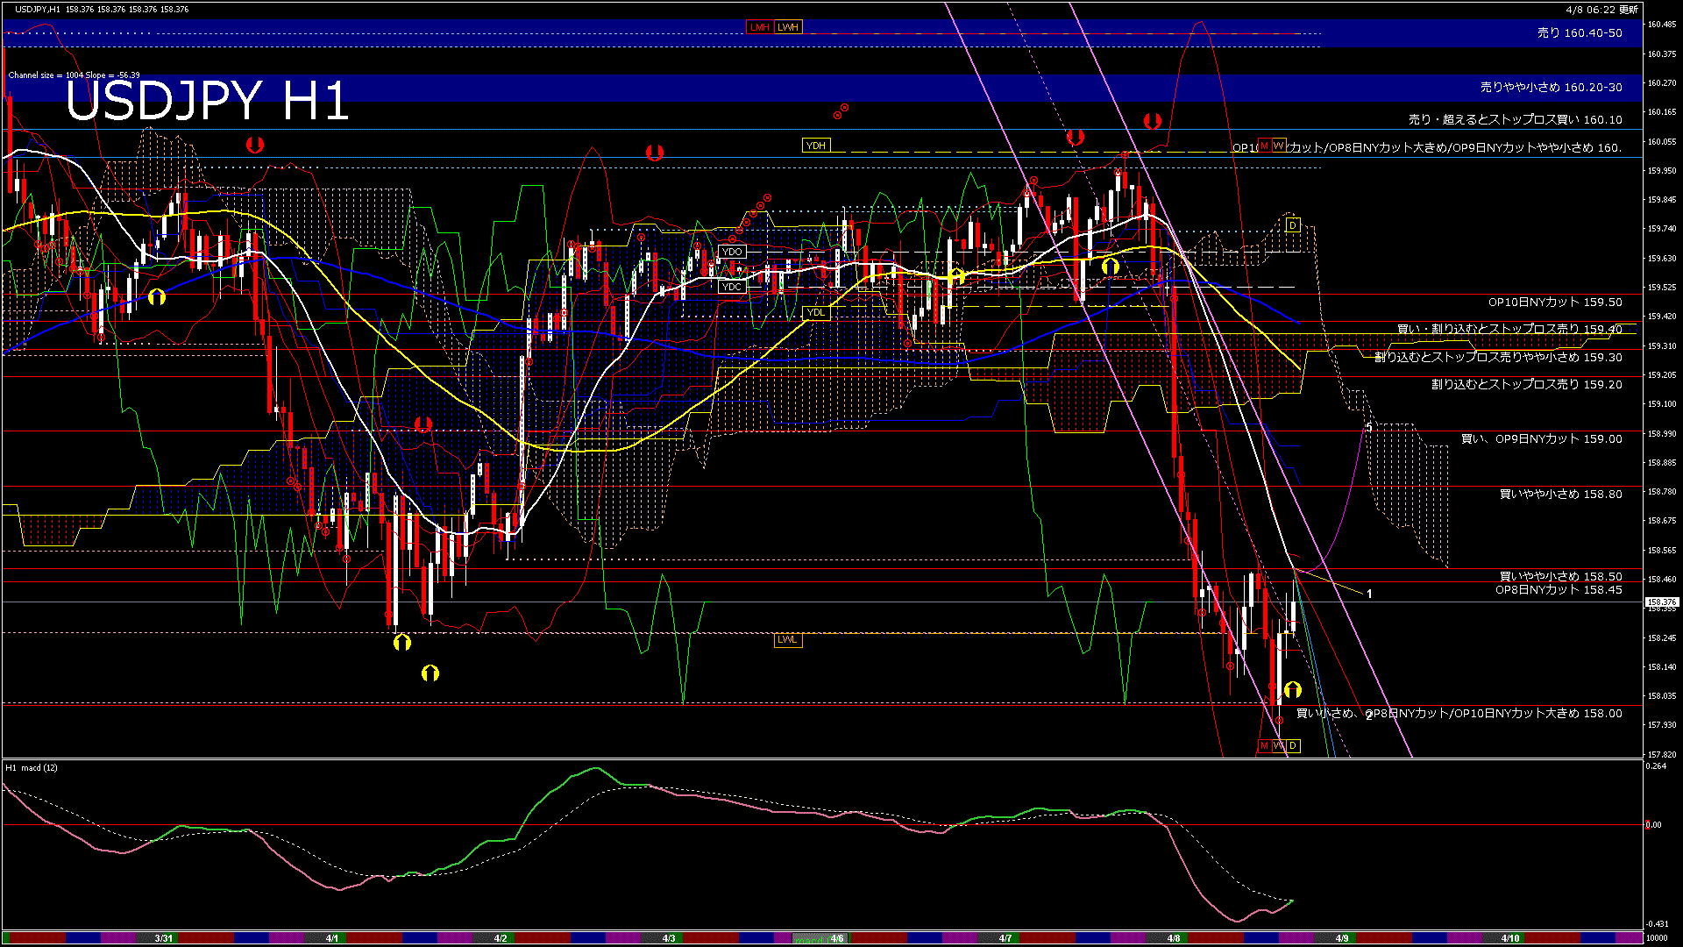Select the Channel size slope text
This screenshot has width=1683, height=947.
click(x=74, y=75)
